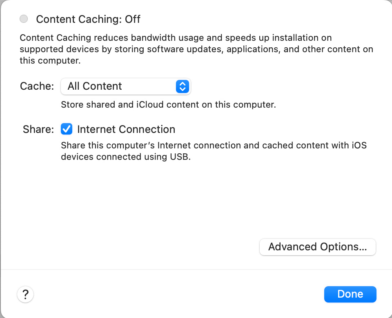Image resolution: width=392 pixels, height=318 pixels.
Task: Open help with the question mark button
Action: tap(25, 294)
